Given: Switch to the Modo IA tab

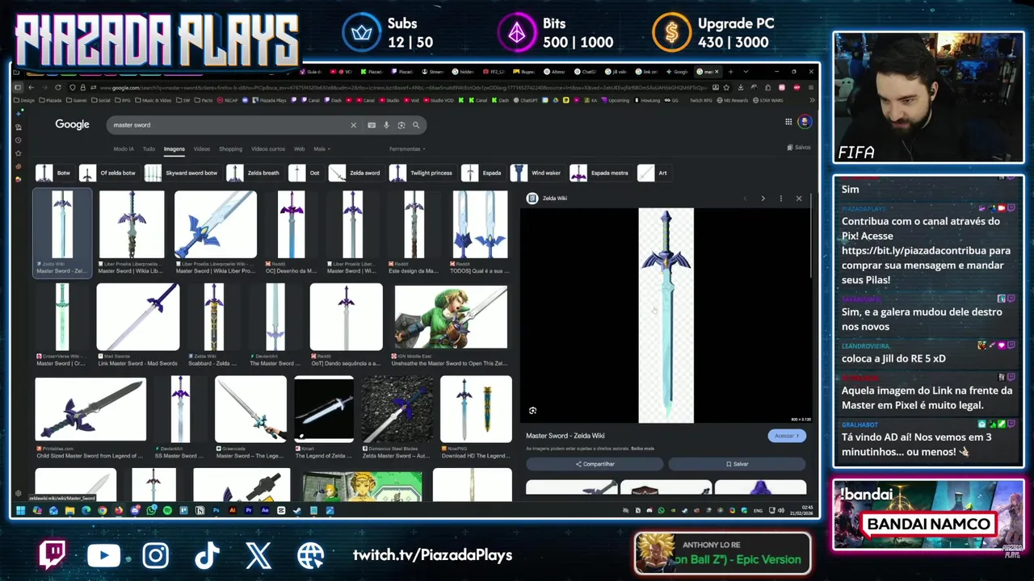Looking at the screenshot, I should (x=124, y=148).
